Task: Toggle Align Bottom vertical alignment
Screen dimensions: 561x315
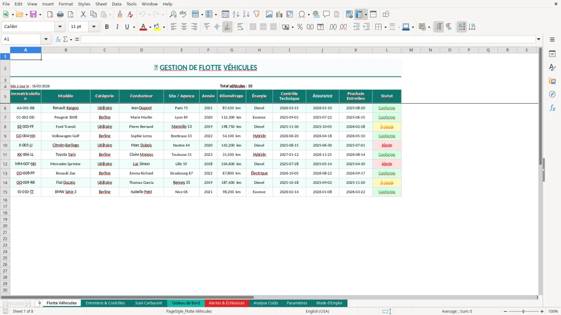Action: 227,27
